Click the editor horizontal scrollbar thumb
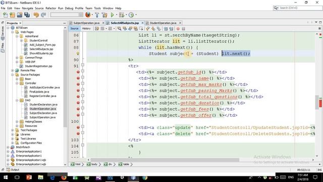This screenshot has width=323, height=182. coord(165,160)
